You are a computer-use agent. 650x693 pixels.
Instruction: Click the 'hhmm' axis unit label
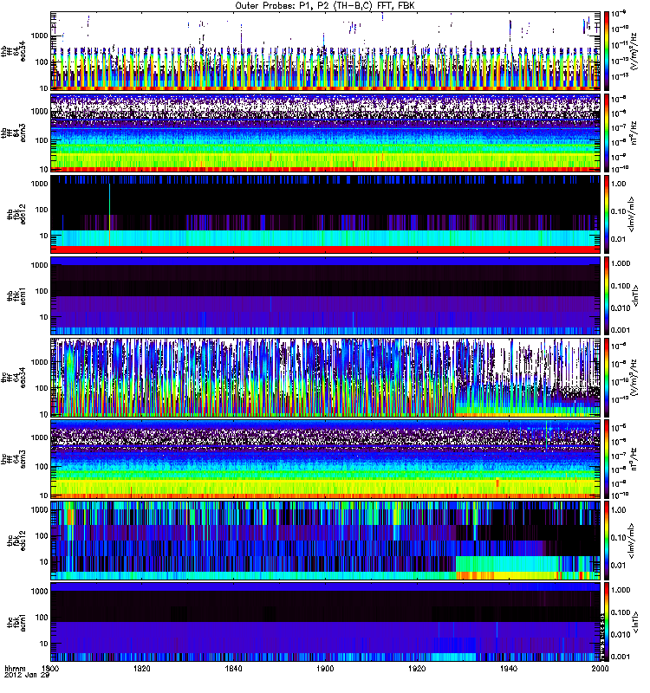(15, 668)
